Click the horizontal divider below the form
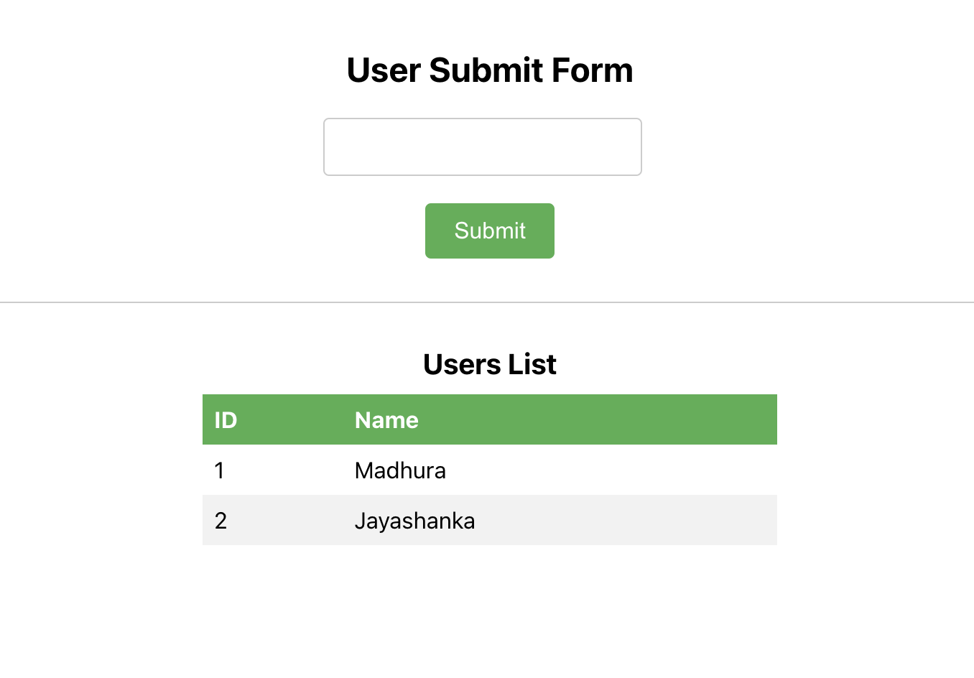The height and width of the screenshot is (678, 974). click(487, 302)
